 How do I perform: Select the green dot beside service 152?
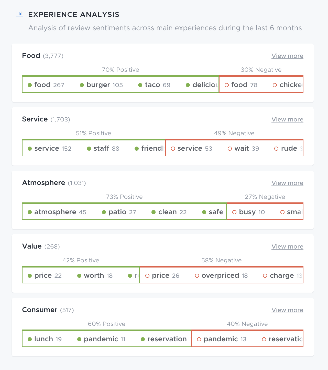[30, 148]
